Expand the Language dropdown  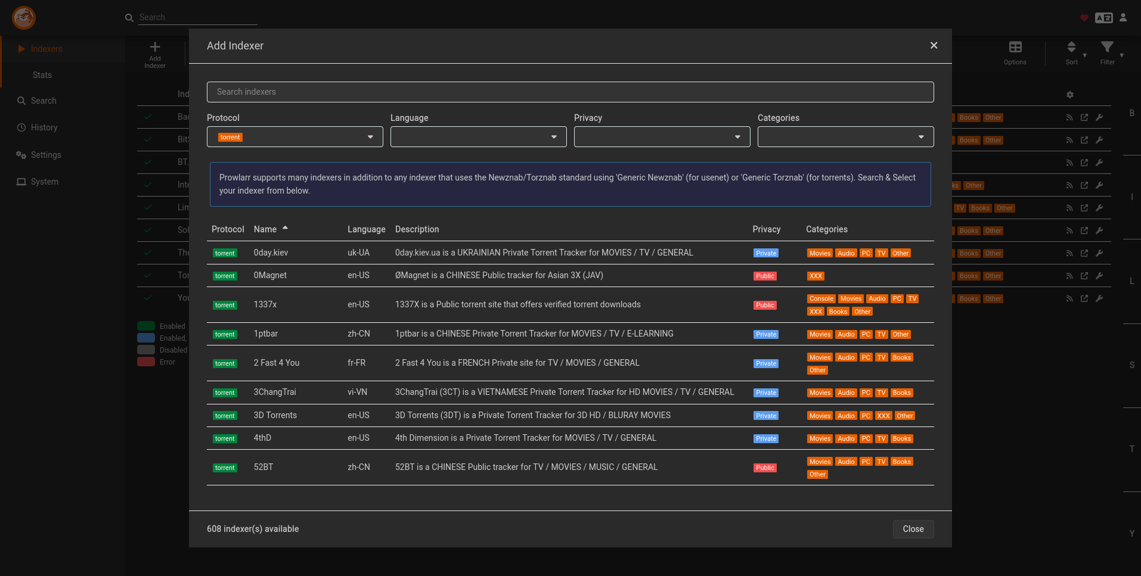(x=478, y=137)
